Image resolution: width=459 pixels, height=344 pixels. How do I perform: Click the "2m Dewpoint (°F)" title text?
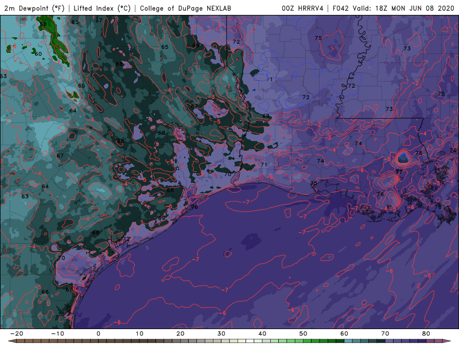click(x=34, y=8)
